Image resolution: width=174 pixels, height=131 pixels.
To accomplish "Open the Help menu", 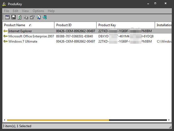I will [x=51, y=11].
